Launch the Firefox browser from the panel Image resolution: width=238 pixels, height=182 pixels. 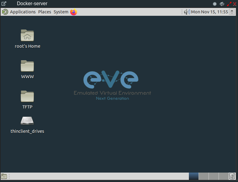point(74,12)
